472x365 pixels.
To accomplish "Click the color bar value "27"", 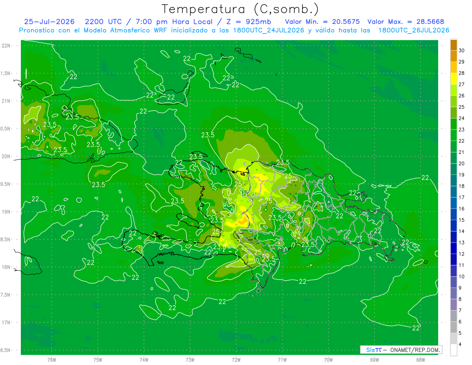I will click(461, 84).
